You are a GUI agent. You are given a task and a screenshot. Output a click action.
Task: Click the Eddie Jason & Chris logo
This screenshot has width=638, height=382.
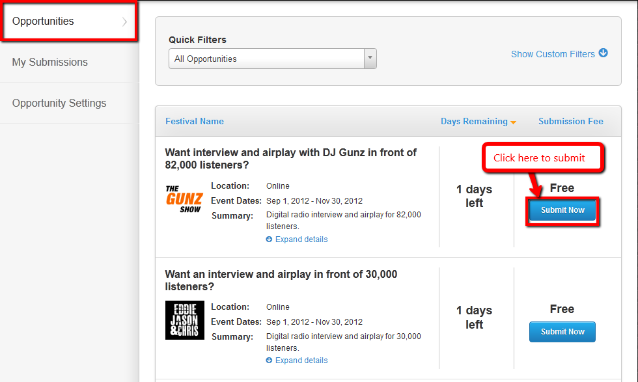[x=185, y=320]
